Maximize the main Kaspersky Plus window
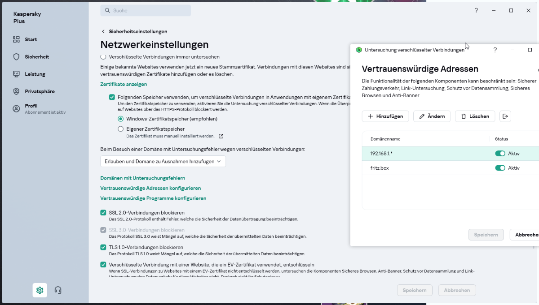This screenshot has height=305, width=539. (511, 10)
